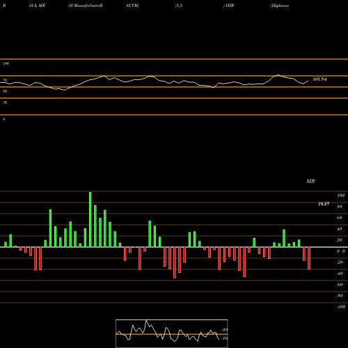Viewport: 348px width, 348px height.
Task: Click the "(5,5" parameter text in header
Action: coord(179,6)
